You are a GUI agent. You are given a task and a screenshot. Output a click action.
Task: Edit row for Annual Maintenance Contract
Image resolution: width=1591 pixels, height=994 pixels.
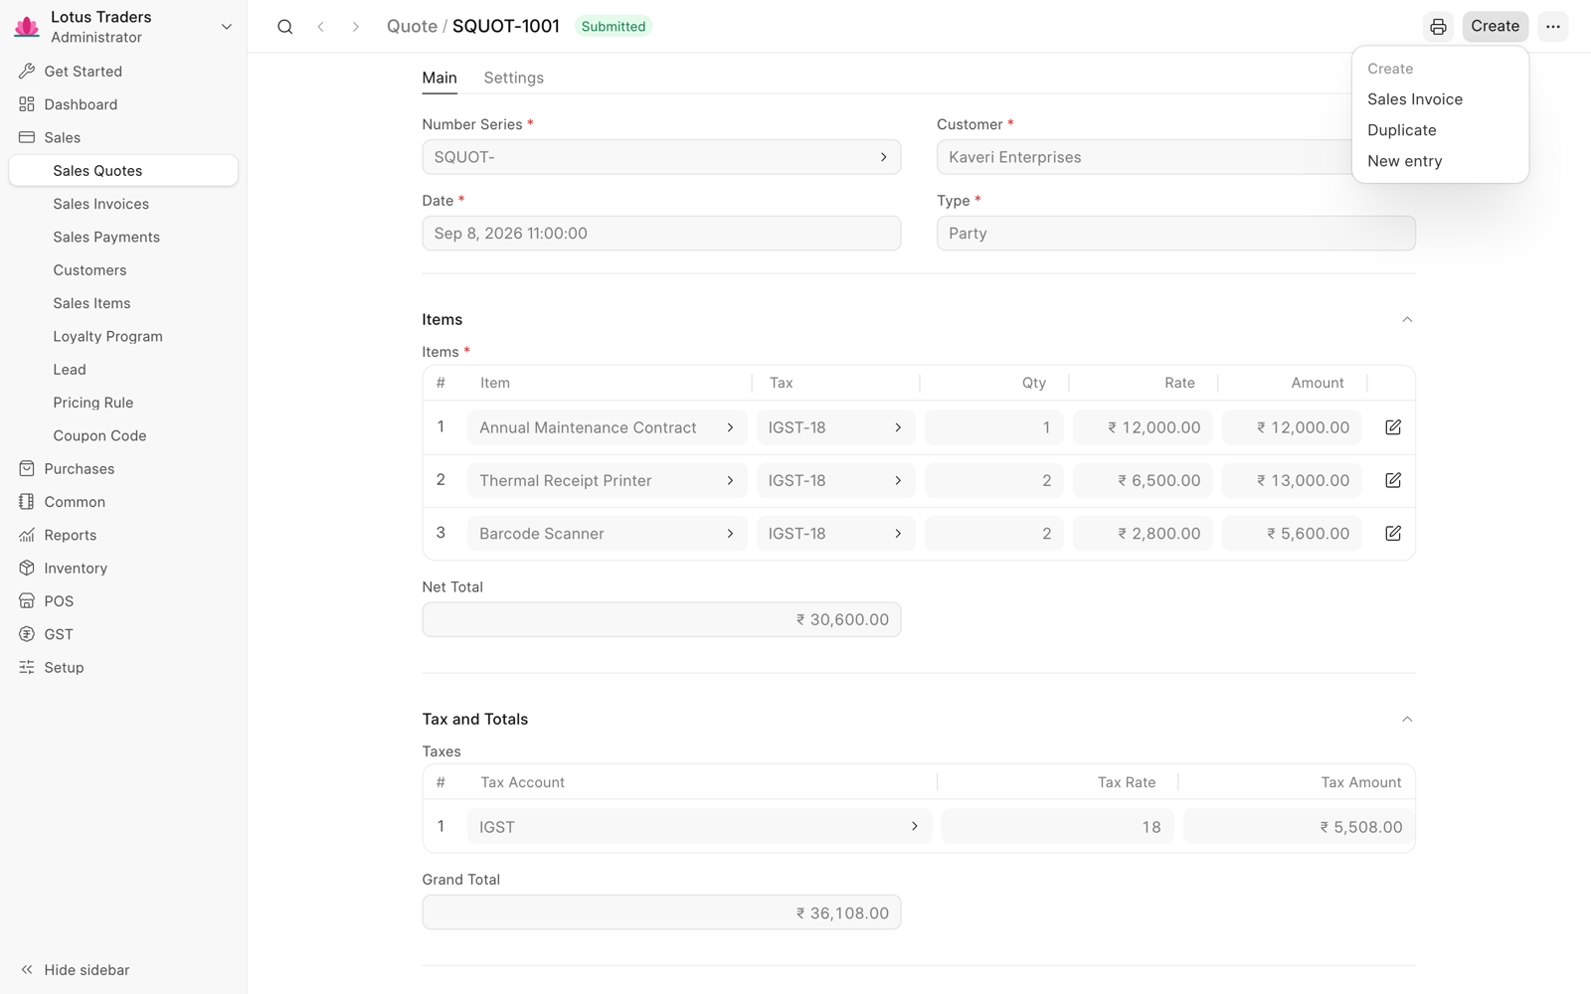(x=1393, y=427)
